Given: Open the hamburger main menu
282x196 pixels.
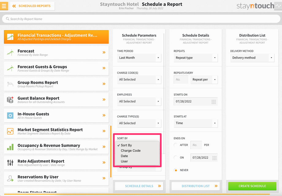Looking at the screenshot, I should (4, 6).
